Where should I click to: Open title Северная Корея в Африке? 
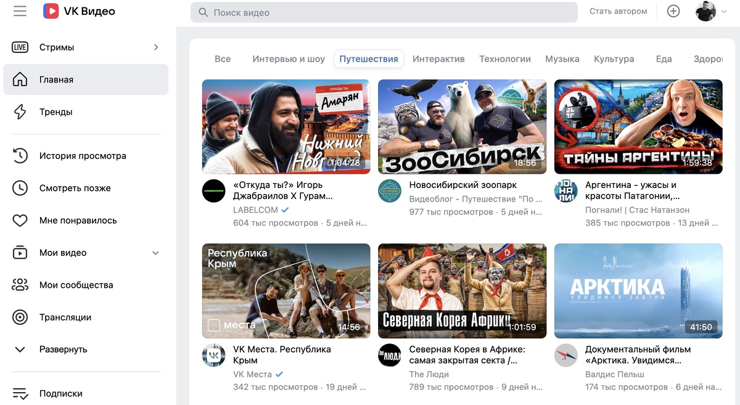[x=467, y=354]
